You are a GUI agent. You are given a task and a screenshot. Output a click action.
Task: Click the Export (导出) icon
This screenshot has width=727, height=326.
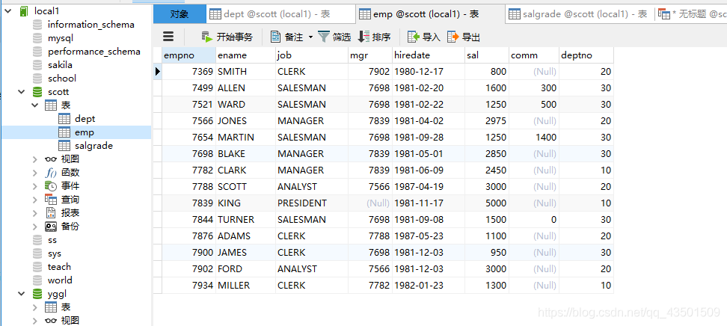click(453, 37)
